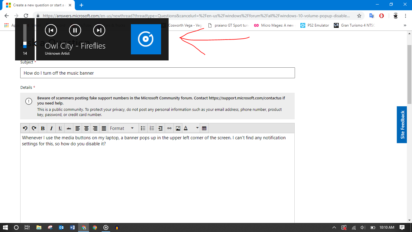This screenshot has height=232, width=412.
Task: Justify the text
Action: click(104, 128)
